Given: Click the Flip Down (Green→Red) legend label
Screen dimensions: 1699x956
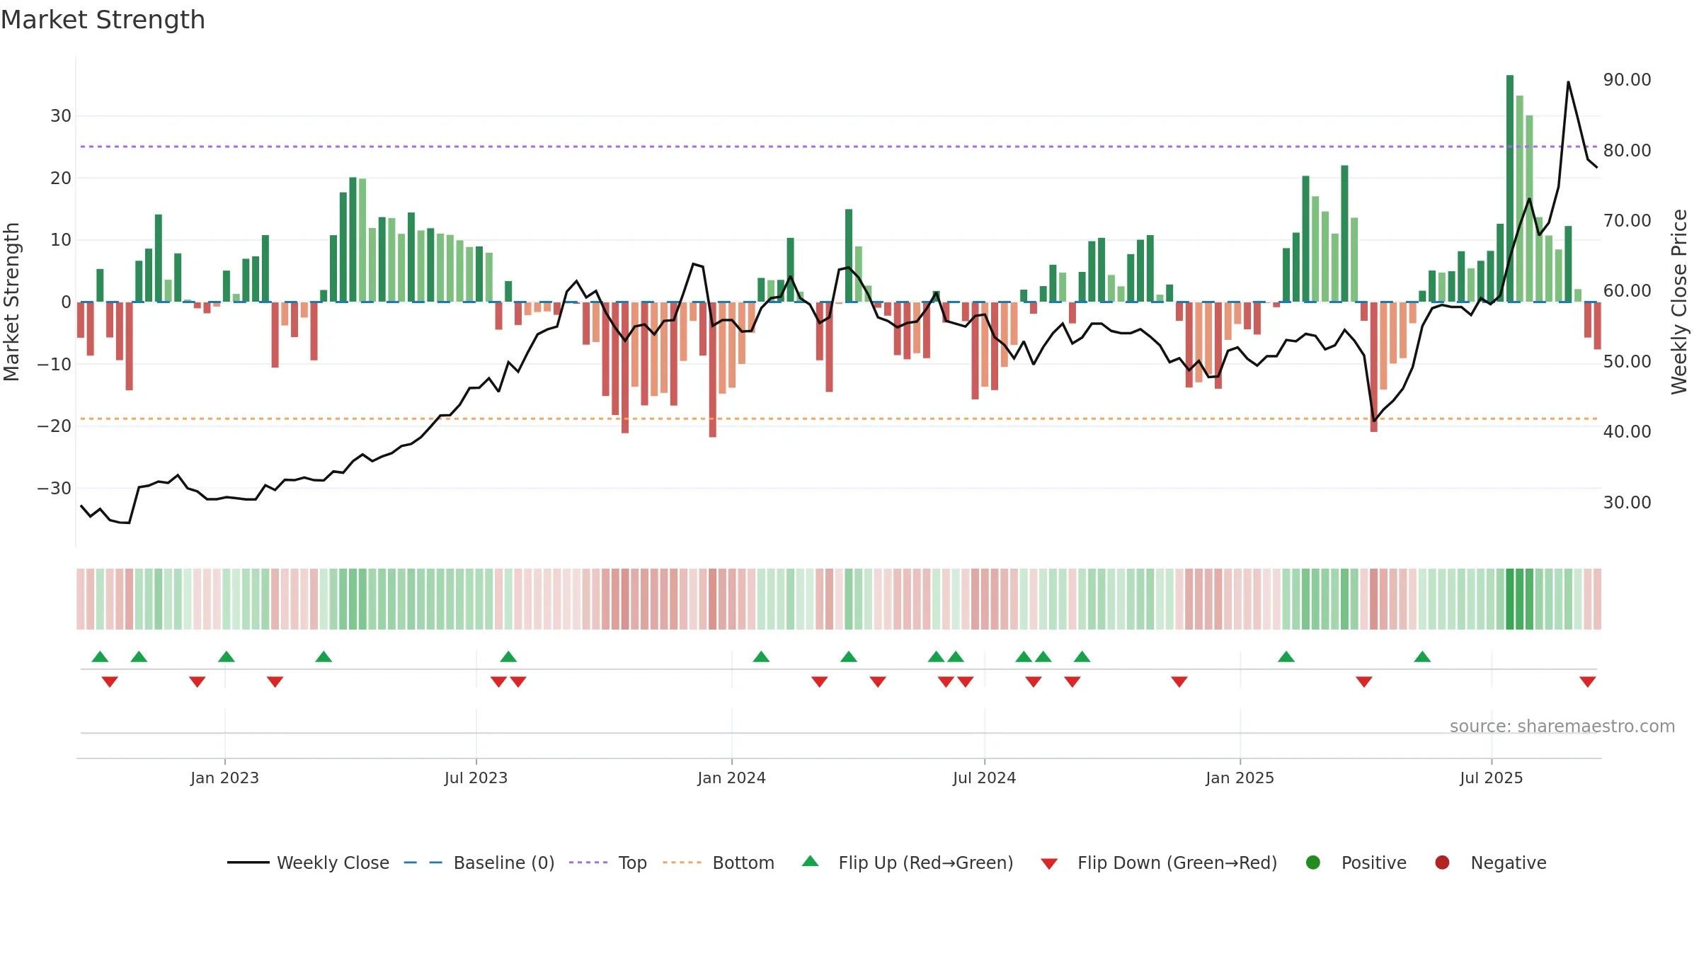Looking at the screenshot, I should click(x=1177, y=863).
